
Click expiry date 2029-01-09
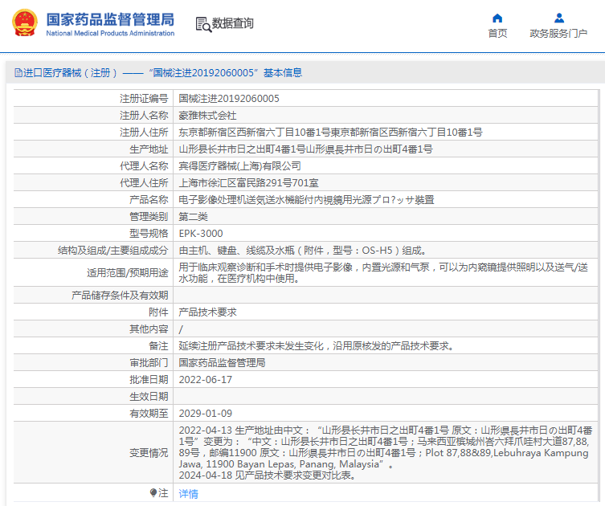[x=205, y=414]
